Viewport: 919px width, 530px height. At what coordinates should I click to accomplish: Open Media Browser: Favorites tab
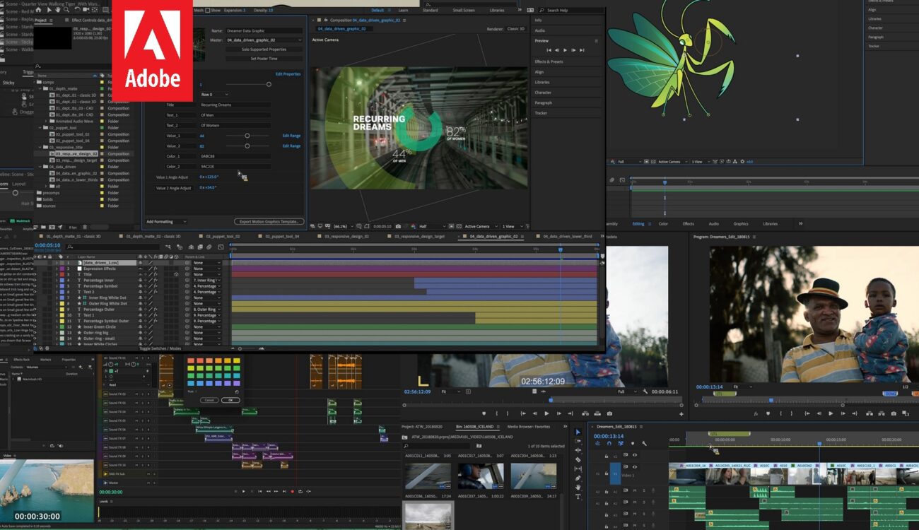(529, 427)
